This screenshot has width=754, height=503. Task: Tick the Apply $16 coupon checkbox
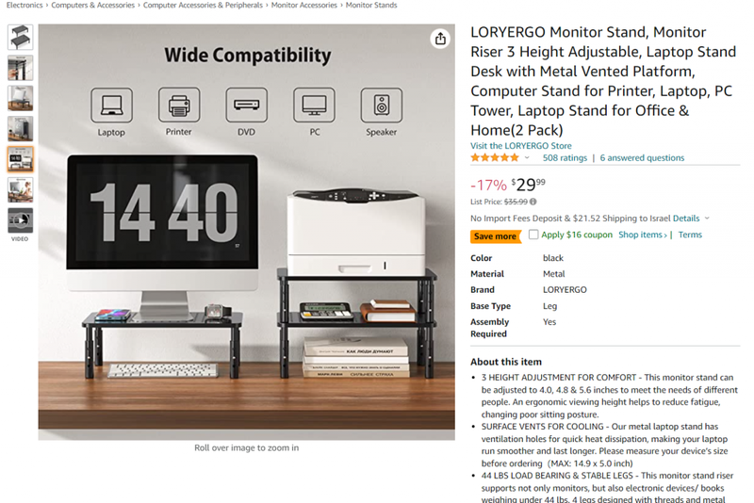(533, 235)
